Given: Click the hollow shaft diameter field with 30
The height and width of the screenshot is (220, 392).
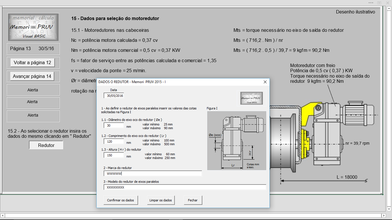Looking at the screenshot, I should coord(114,125).
